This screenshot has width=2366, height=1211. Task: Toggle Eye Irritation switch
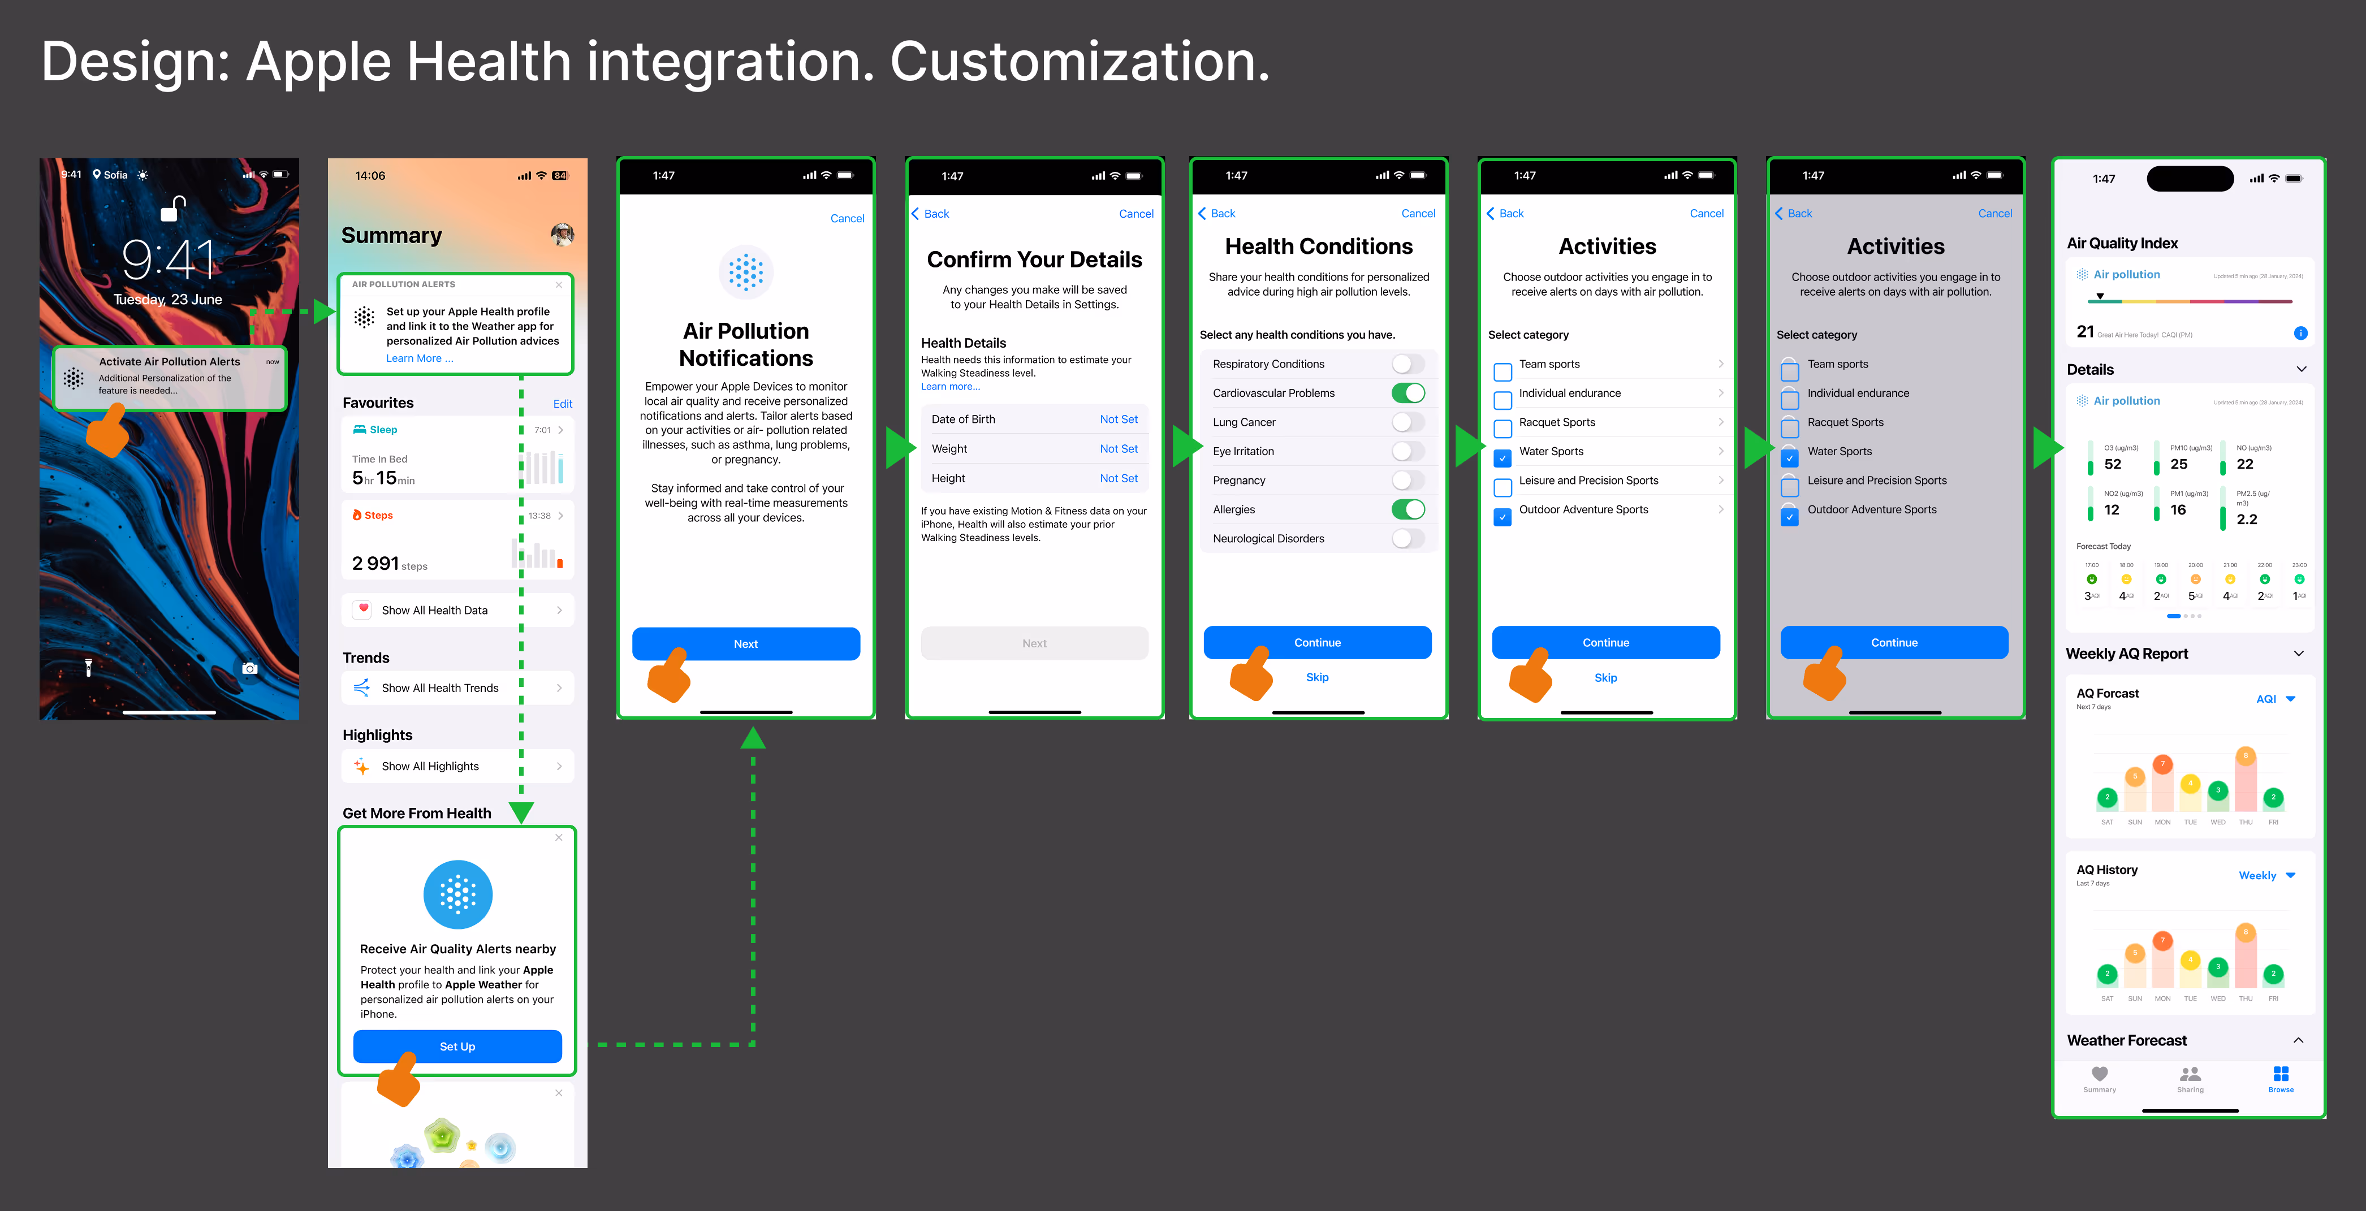[x=1407, y=451]
